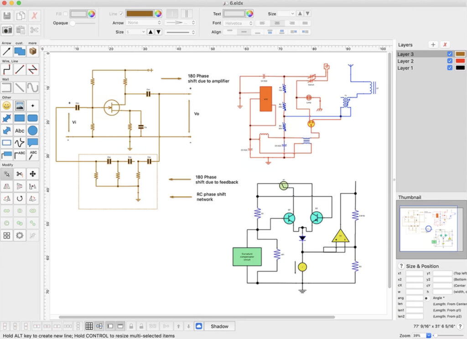Toggle Layer 2 visibility checkbox
The image size is (467, 339).
[450, 61]
